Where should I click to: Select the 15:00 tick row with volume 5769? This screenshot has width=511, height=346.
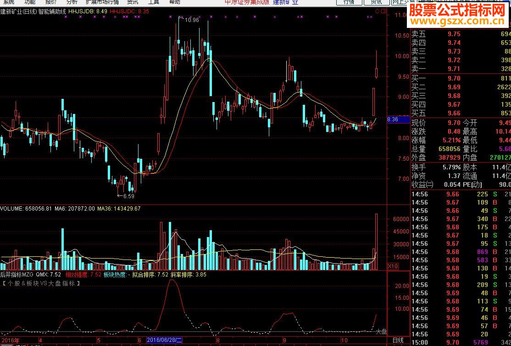coord(461,342)
